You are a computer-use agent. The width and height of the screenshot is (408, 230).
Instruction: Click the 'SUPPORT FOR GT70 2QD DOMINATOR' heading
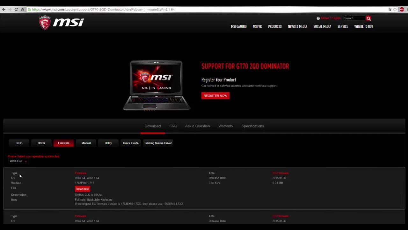(x=245, y=66)
